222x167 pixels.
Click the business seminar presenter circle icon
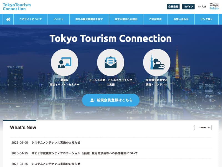(64, 62)
